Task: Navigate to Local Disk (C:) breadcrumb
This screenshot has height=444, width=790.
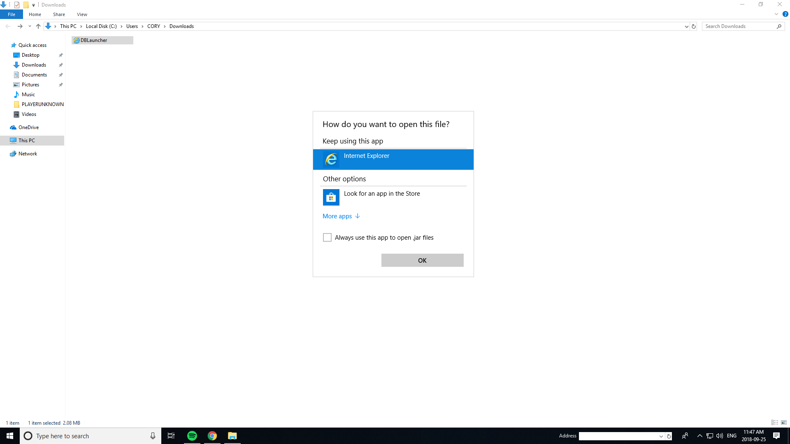Action: click(x=101, y=26)
